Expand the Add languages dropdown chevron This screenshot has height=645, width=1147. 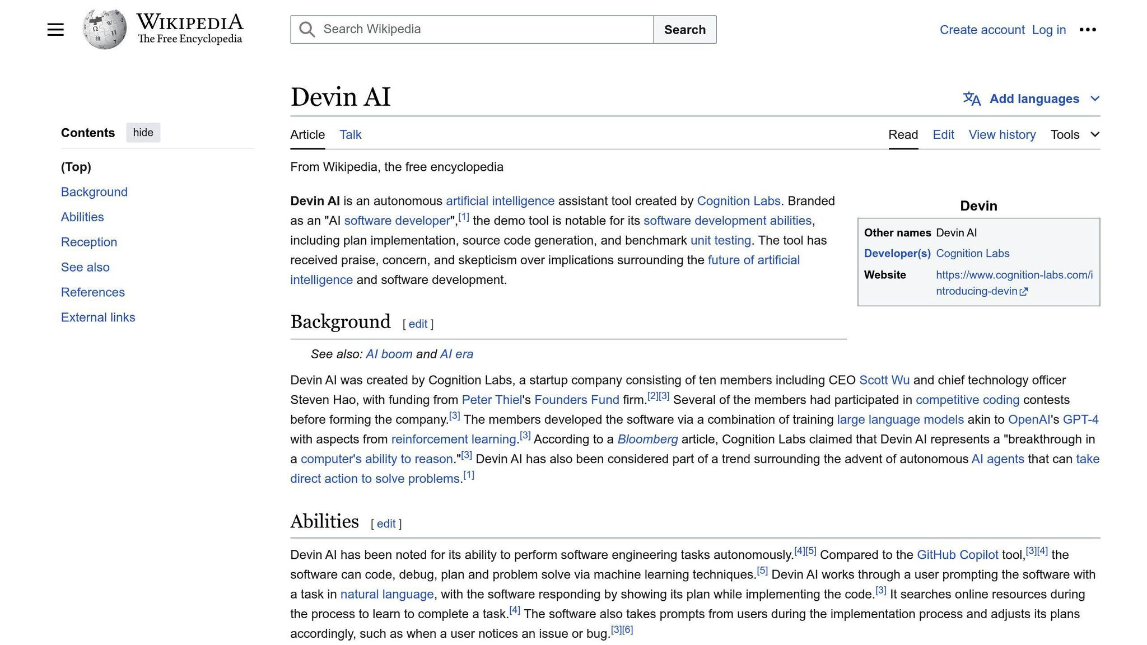click(x=1095, y=99)
